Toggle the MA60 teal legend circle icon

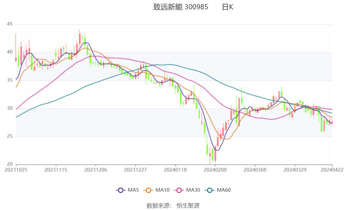click(210, 190)
